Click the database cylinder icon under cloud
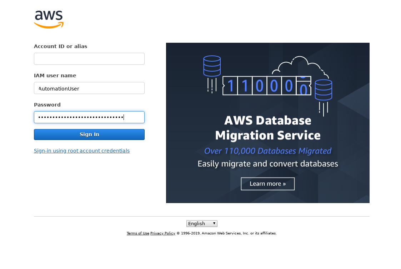The height and width of the screenshot is (269, 401). click(324, 90)
